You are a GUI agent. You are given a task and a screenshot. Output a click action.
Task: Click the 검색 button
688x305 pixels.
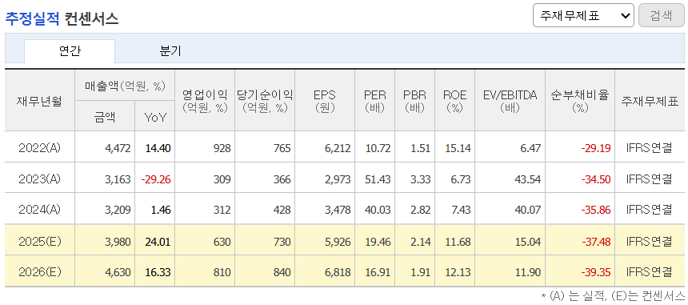pyautogui.click(x=662, y=15)
